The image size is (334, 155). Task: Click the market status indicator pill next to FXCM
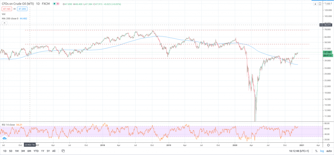pos(56,4)
